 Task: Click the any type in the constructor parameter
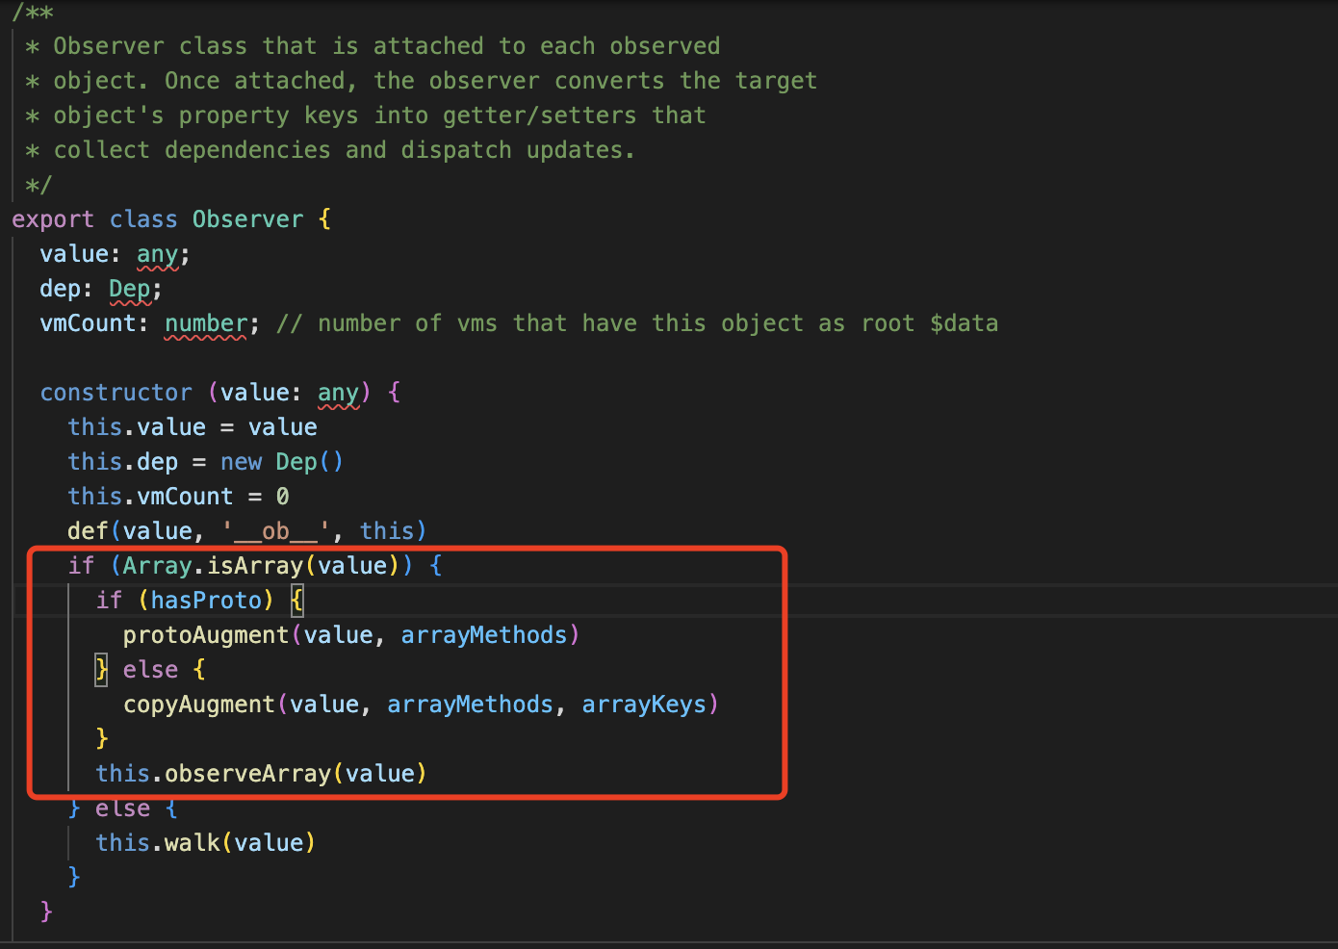click(338, 393)
